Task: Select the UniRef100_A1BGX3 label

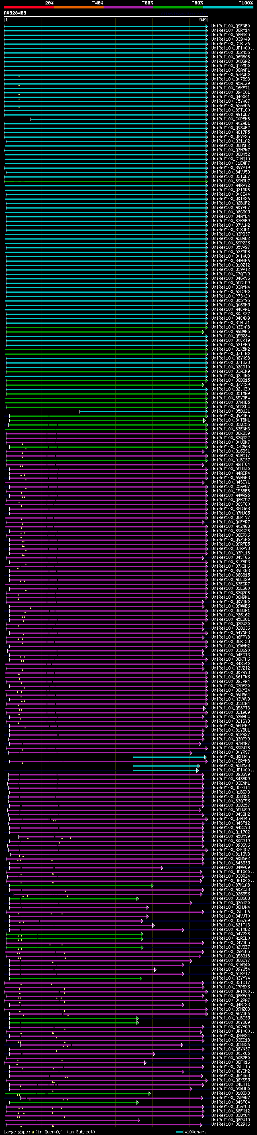Action: coord(230,792)
